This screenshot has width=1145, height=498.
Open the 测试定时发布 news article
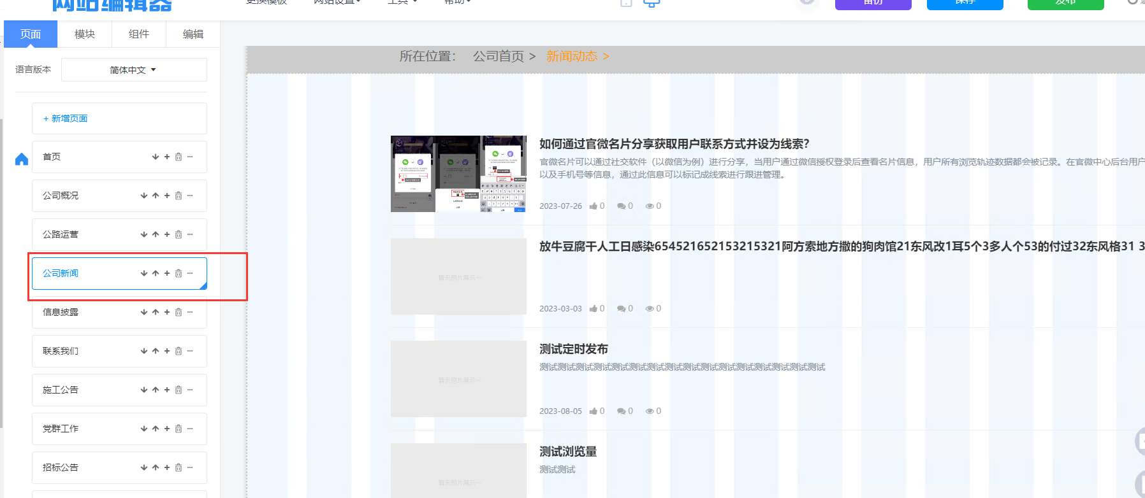(x=574, y=349)
